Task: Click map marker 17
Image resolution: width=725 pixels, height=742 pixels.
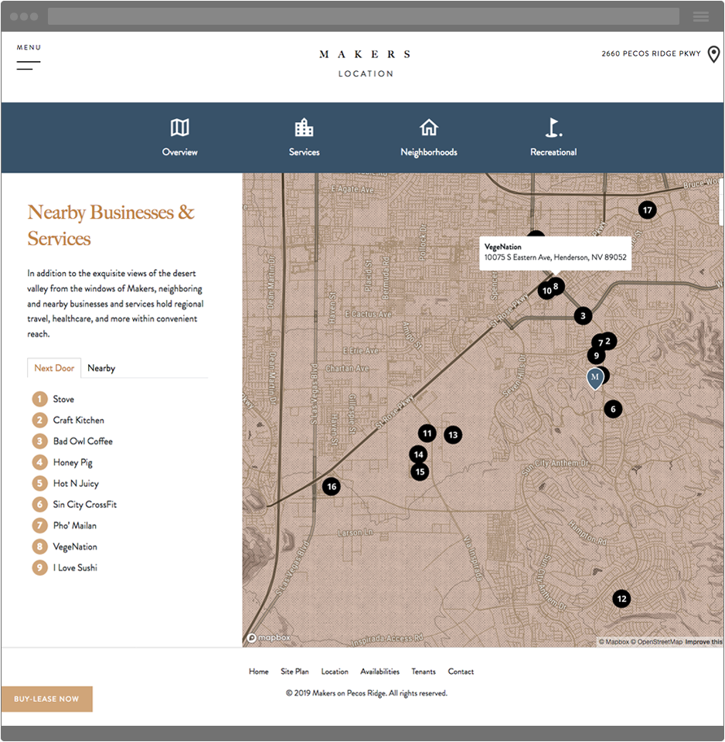Action: (x=648, y=209)
